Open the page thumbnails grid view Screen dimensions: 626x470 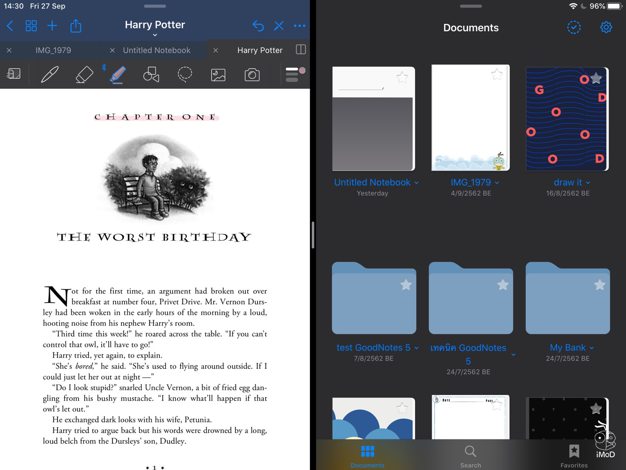(31, 26)
